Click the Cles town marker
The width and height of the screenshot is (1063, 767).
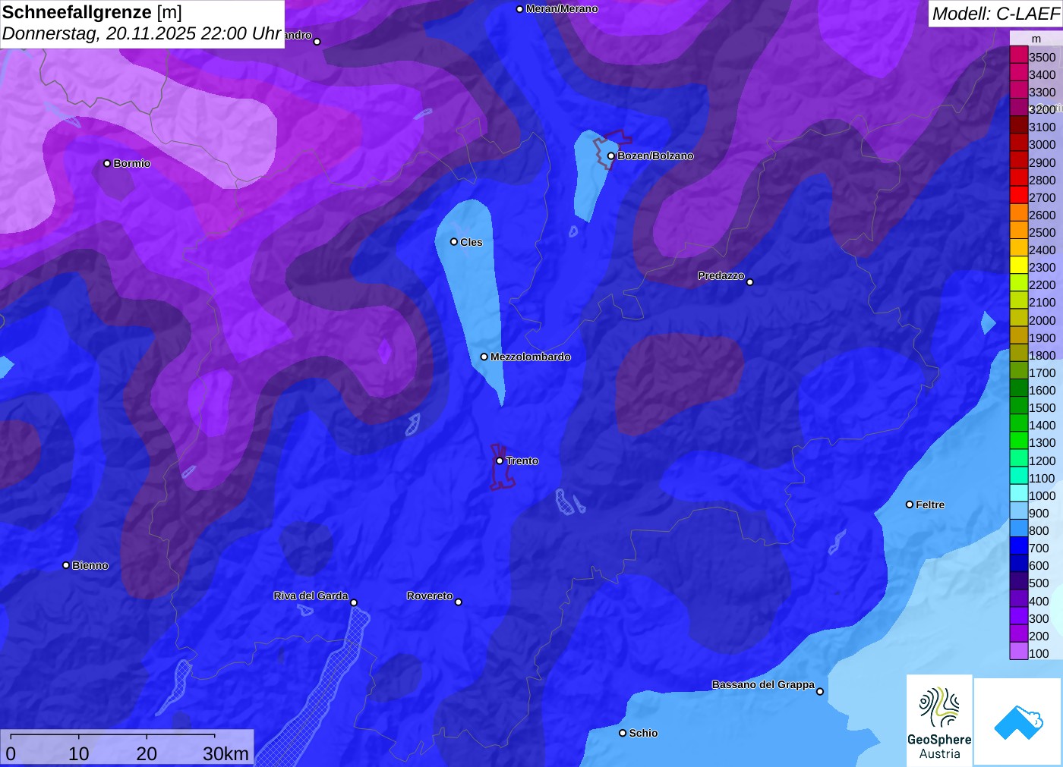454,242
